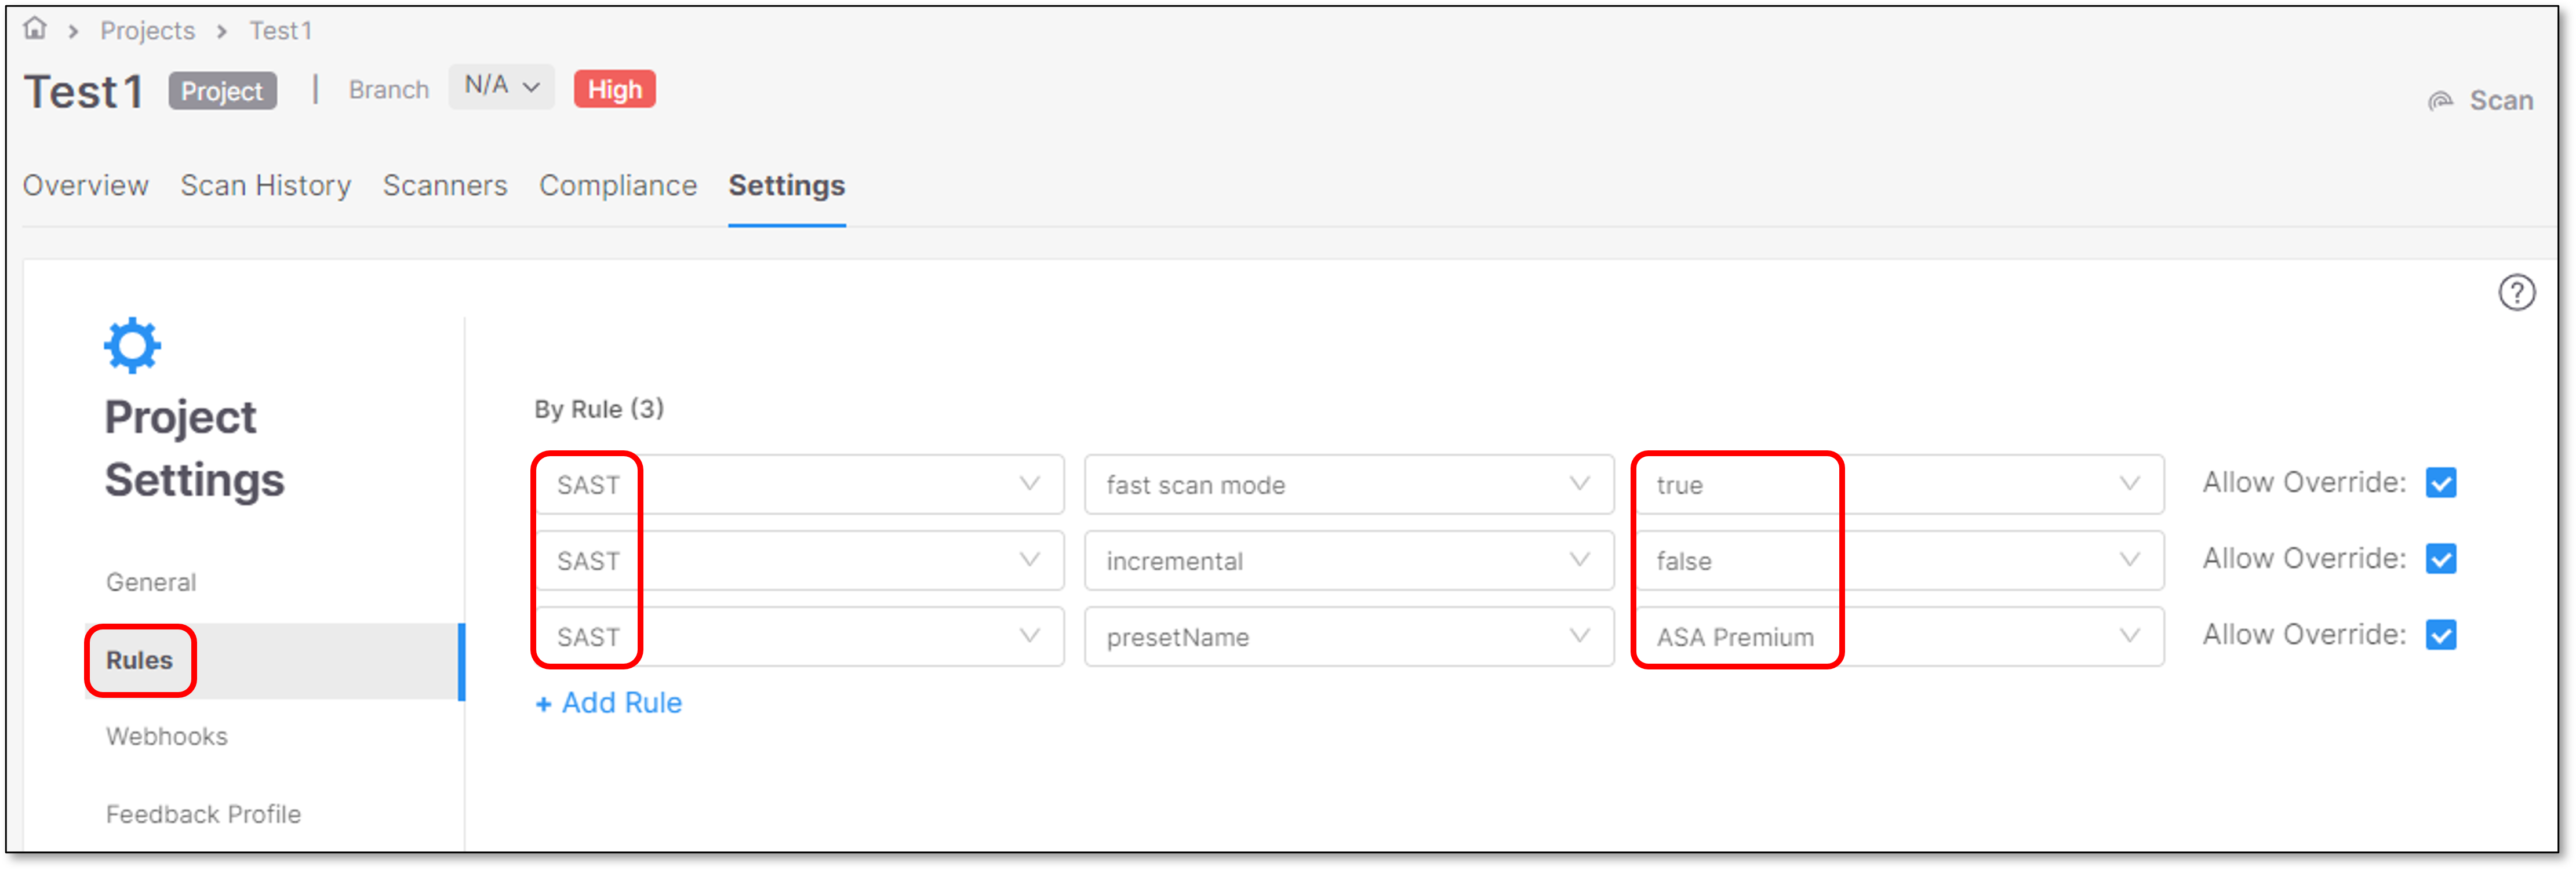Image resolution: width=2576 pixels, height=870 pixels.
Task: Click the Scan fingerprint icon
Action: pyautogui.click(x=2441, y=101)
